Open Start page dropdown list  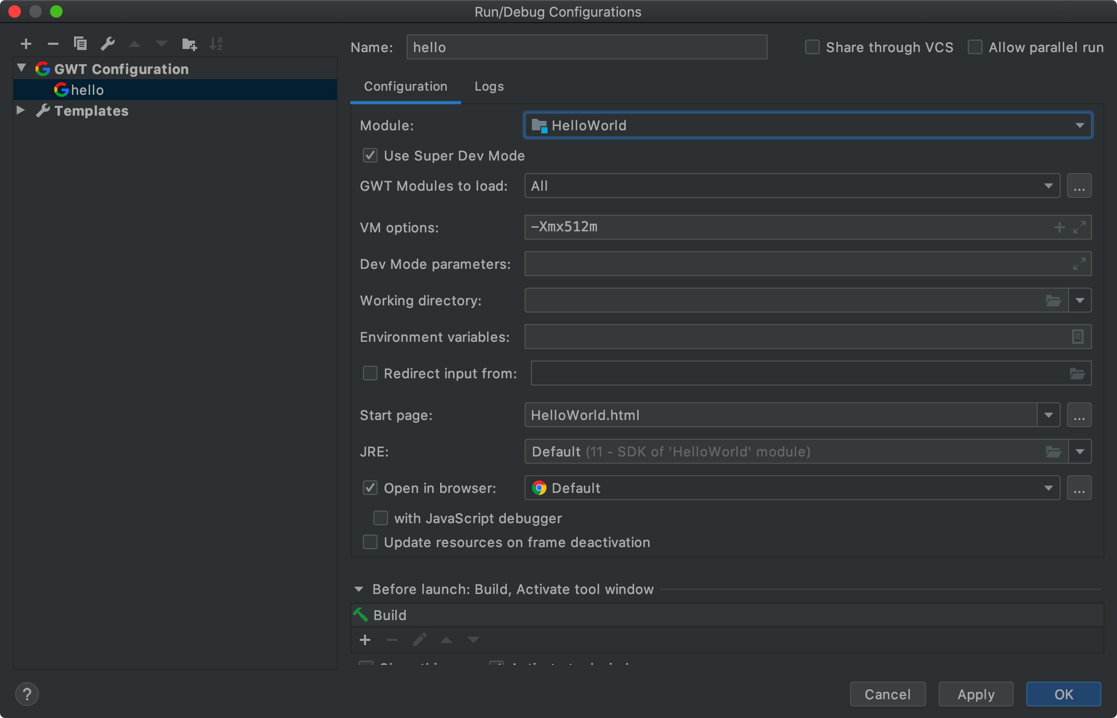(1049, 415)
